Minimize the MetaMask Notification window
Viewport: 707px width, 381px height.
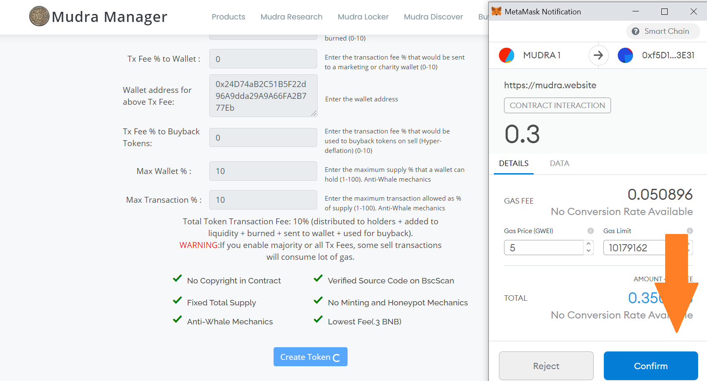[x=636, y=11]
